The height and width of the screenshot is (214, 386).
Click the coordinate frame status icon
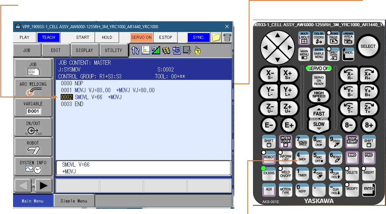[146, 51]
